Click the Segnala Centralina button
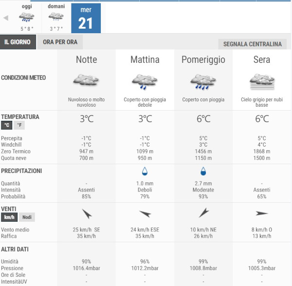292x286 pixels. pyautogui.click(x=252, y=44)
